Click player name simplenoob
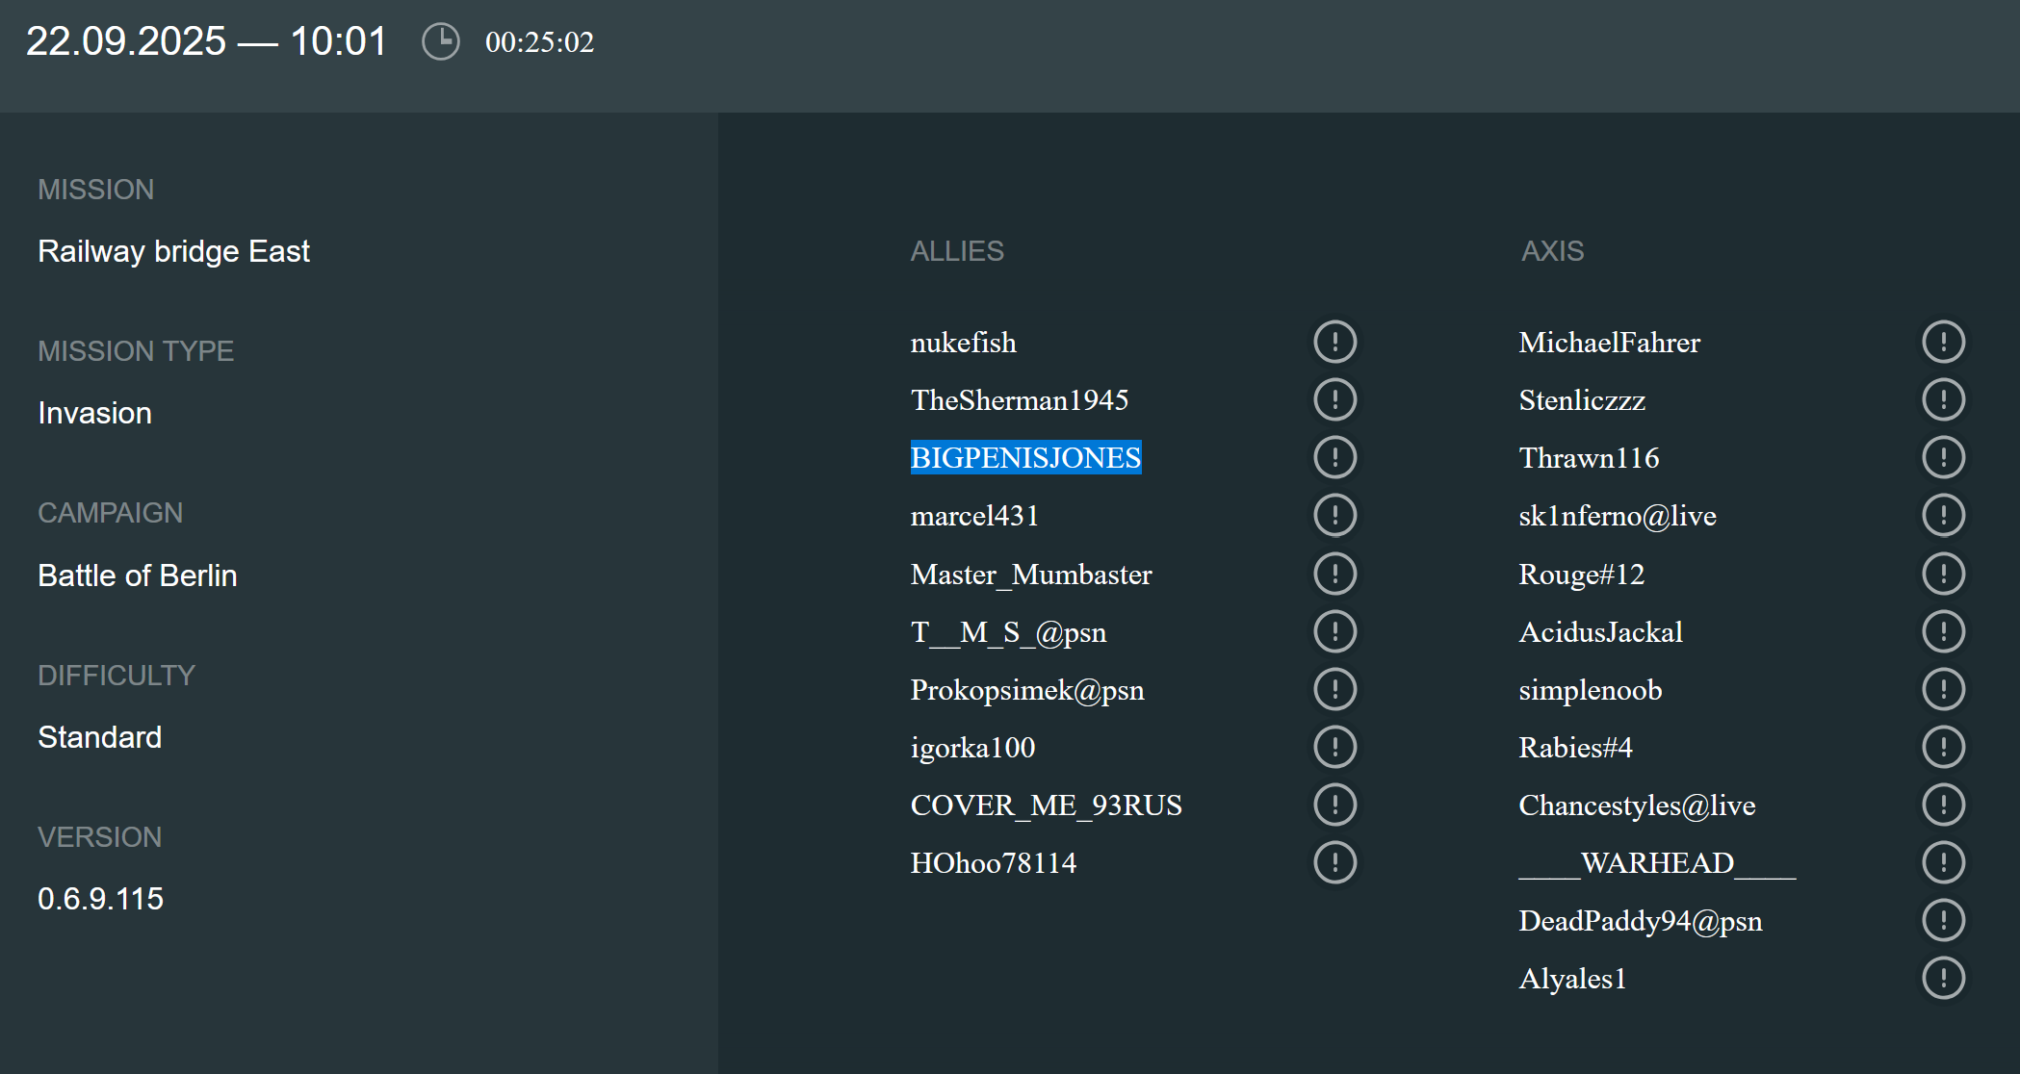Screen dimensions: 2020x1074 pyautogui.click(x=1590, y=690)
